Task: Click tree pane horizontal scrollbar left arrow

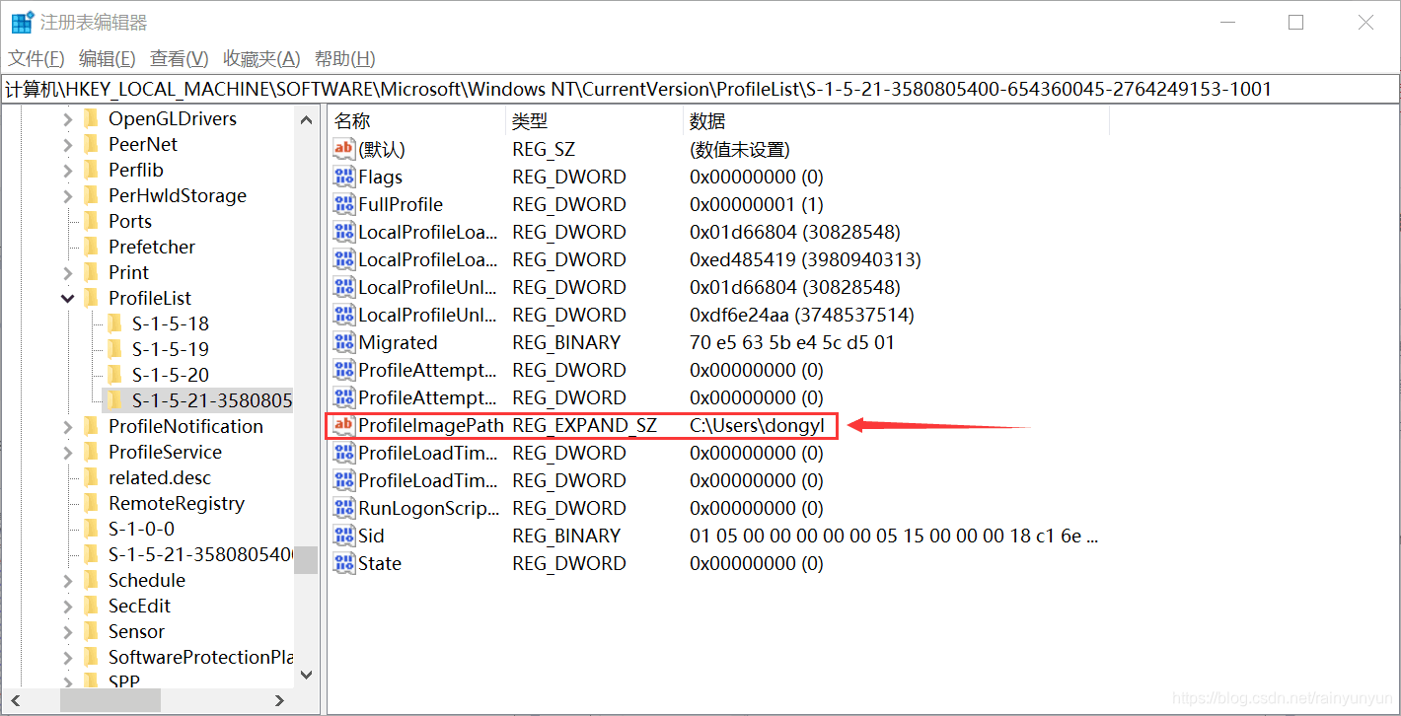Action: (15, 700)
